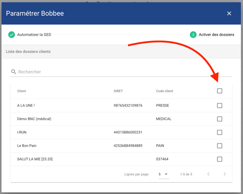Sort by the Client column header

pyautogui.click(x=21, y=91)
